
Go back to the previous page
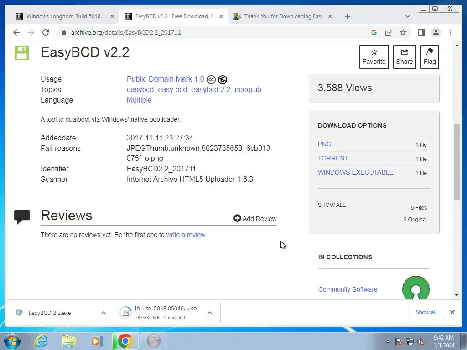click(16, 32)
